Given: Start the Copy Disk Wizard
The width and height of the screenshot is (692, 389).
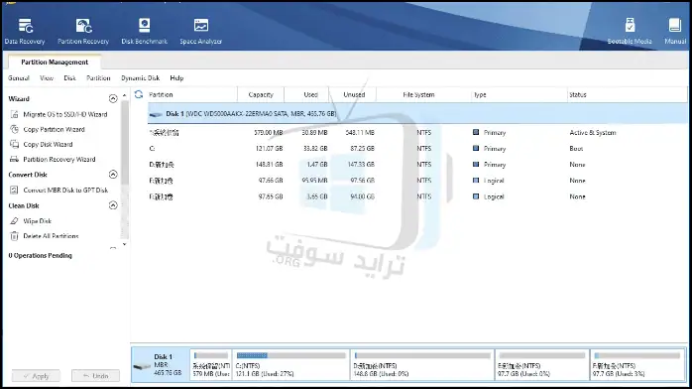Looking at the screenshot, I should pos(48,144).
